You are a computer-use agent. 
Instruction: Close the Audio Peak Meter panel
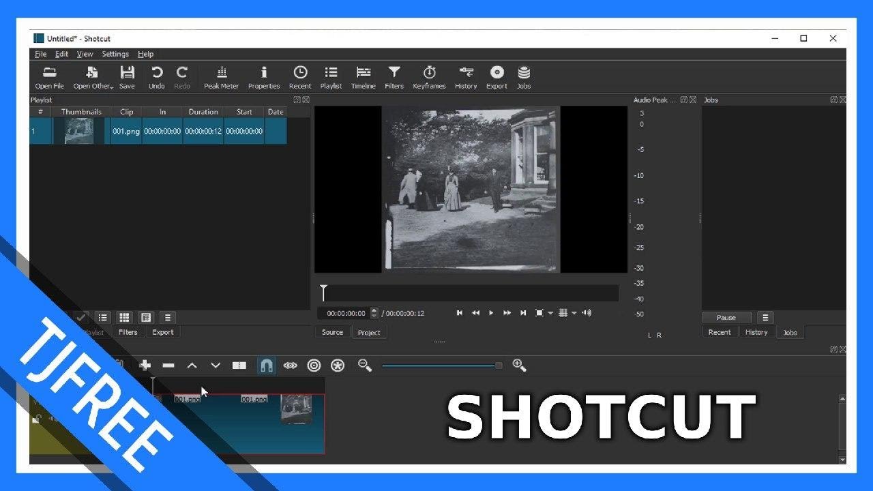coord(693,100)
